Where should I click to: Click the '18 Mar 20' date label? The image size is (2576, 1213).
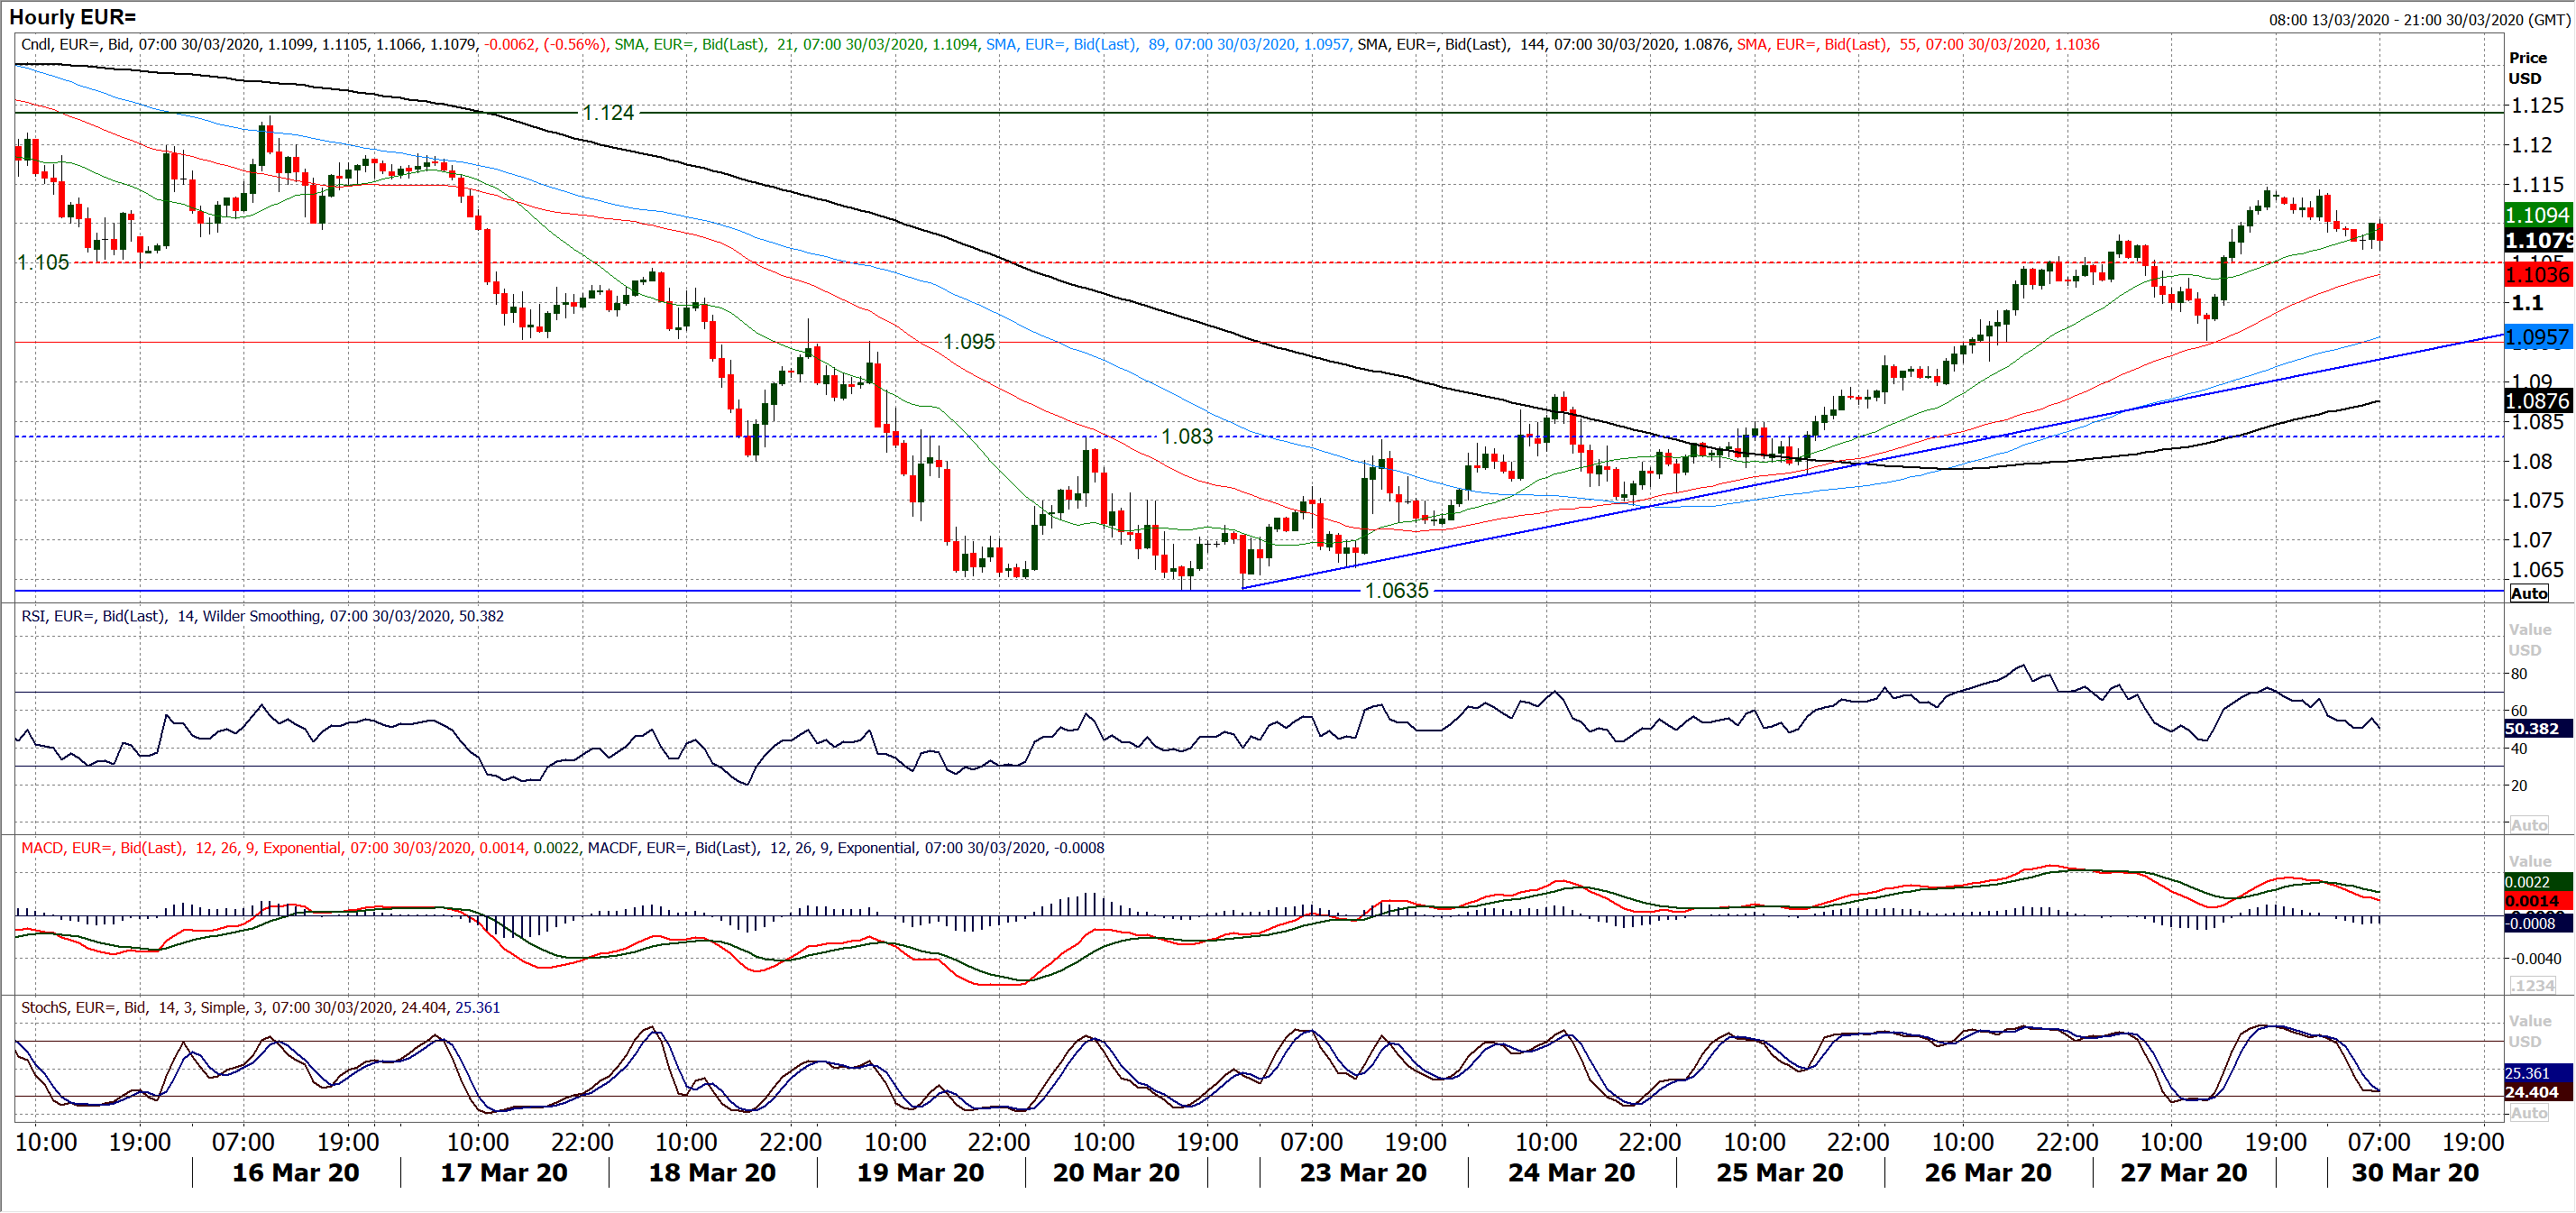pyautogui.click(x=712, y=1173)
